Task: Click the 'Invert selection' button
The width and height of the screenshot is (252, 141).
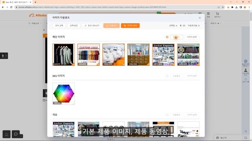Action: [x=74, y=25]
